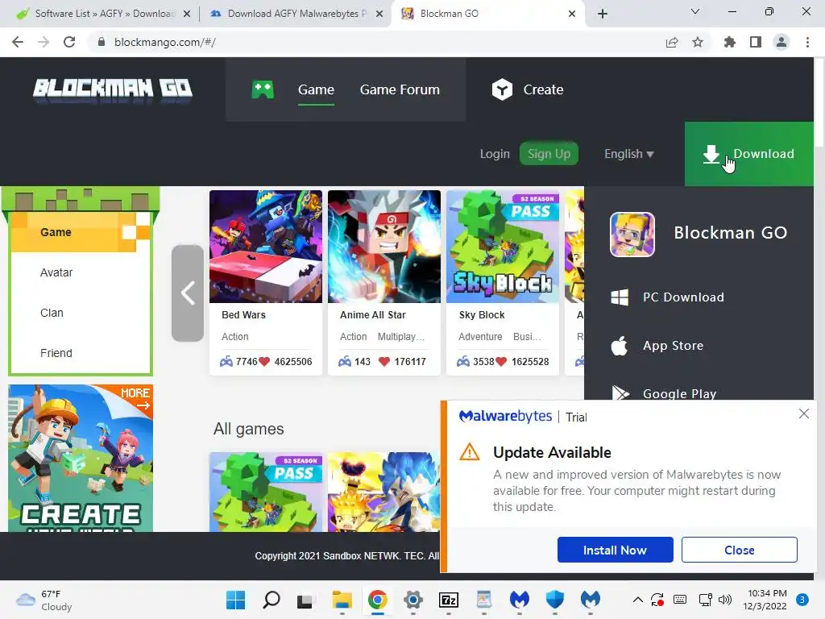Open the anime game thumbnail under All games
The width and height of the screenshot is (825, 619).
(x=383, y=492)
